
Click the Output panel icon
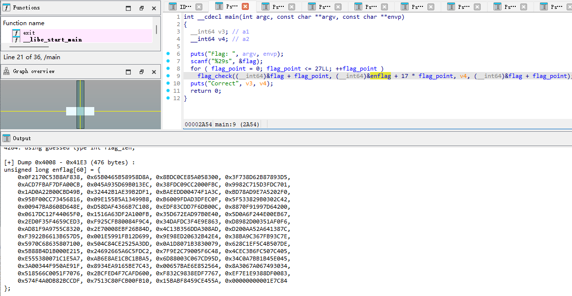[6, 139]
